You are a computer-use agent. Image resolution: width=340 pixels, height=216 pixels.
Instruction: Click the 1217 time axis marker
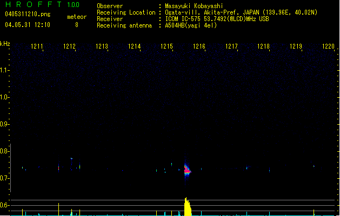[x=231, y=46]
